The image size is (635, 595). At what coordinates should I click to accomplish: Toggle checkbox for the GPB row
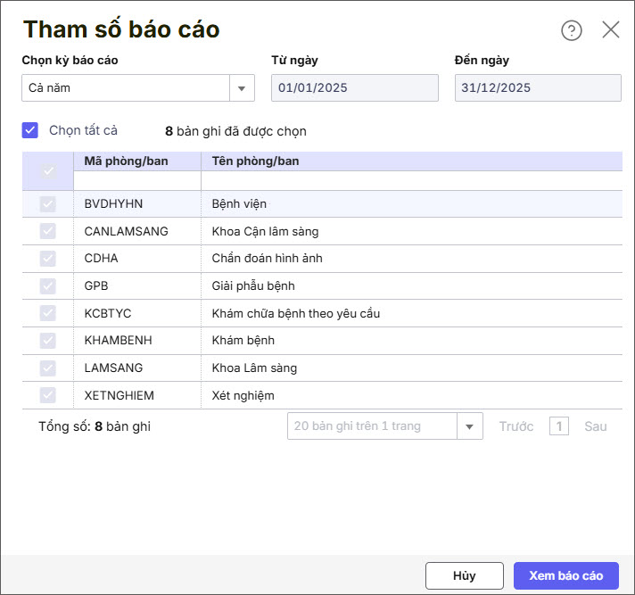click(48, 286)
